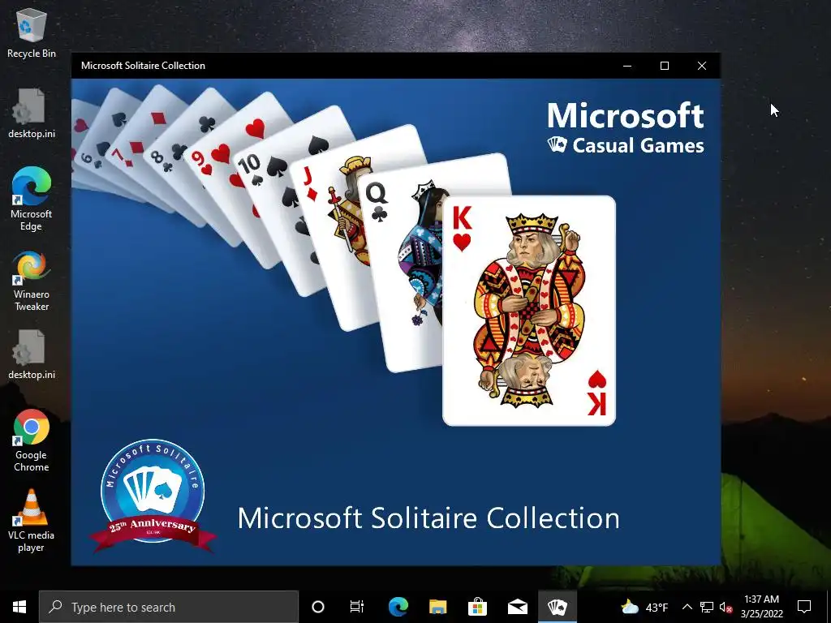Viewport: 831px width, 623px height.
Task: Open the Windows Start menu
Action: pos(19,607)
